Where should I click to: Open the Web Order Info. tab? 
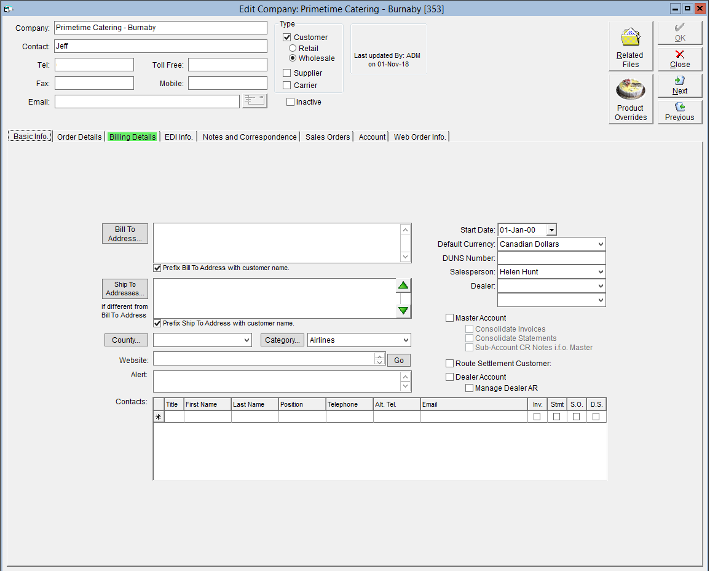pos(420,137)
